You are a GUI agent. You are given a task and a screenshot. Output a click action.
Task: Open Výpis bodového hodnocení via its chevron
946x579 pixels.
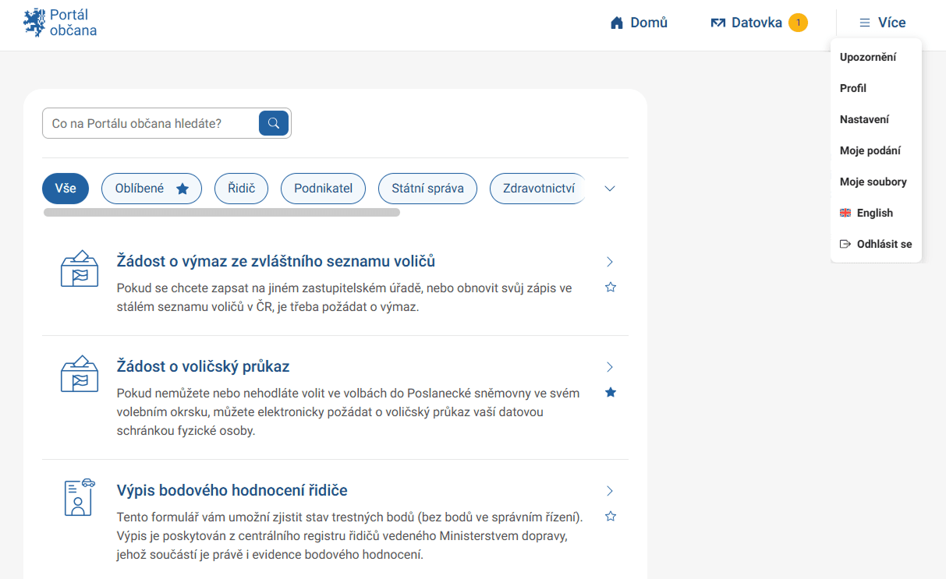point(609,491)
